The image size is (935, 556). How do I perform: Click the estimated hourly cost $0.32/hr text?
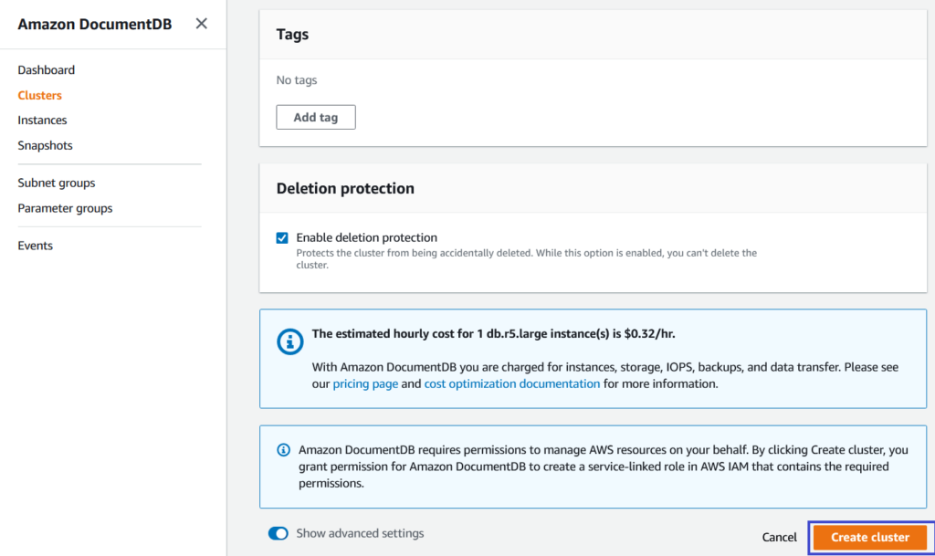[x=493, y=334]
